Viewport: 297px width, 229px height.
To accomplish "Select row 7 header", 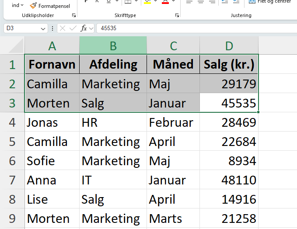I will pyautogui.click(x=12, y=180).
